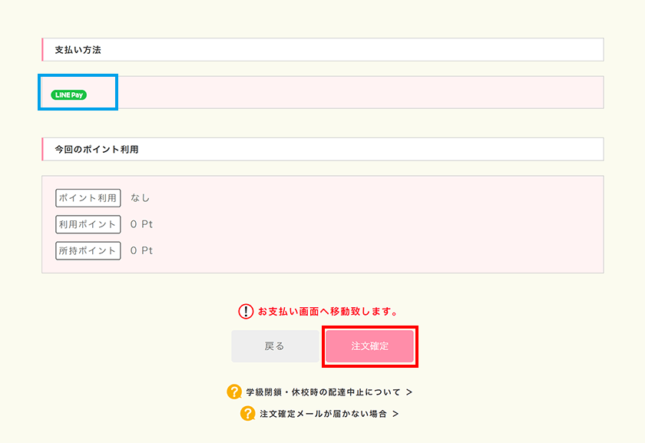
Task: Click the question mark icon beside 学級閉鎖 link
Action: click(234, 392)
